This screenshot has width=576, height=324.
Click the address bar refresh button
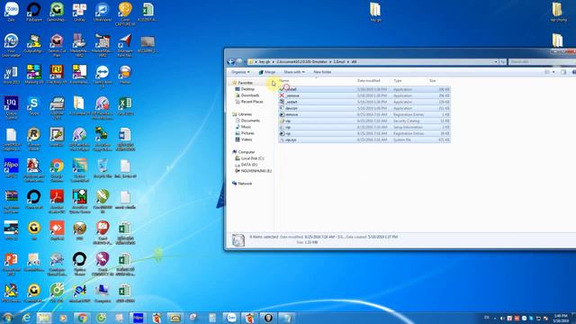click(x=502, y=62)
